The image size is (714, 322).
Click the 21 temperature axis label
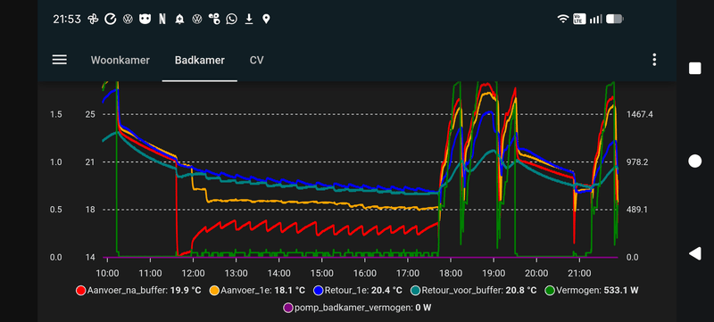[90, 162]
